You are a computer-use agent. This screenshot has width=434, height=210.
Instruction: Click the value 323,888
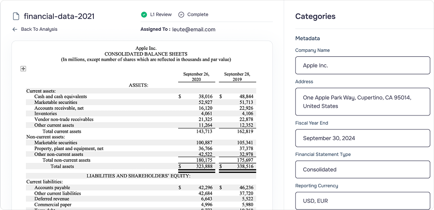[x=204, y=166]
